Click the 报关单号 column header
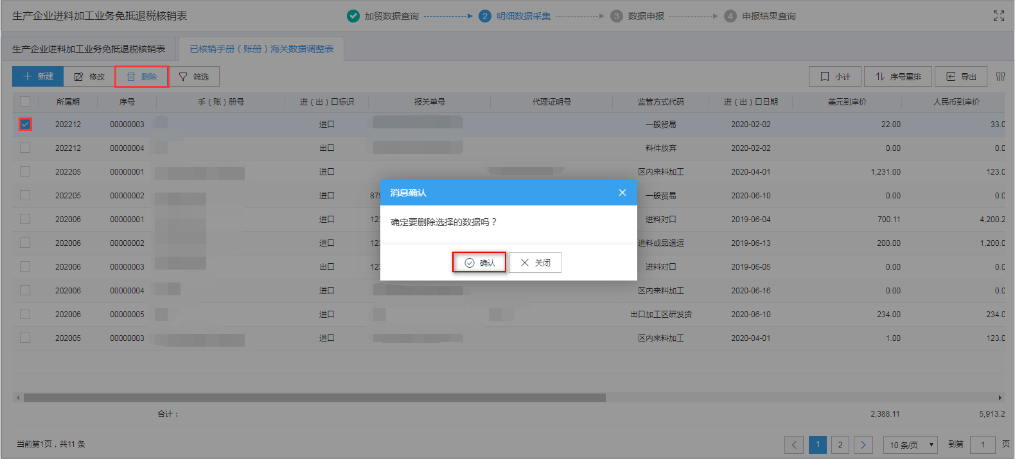The width and height of the screenshot is (1015, 459). click(430, 101)
